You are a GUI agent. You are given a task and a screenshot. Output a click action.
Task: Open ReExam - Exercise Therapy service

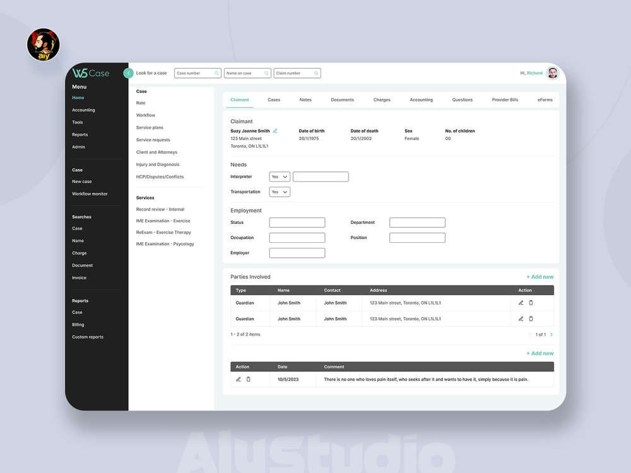click(163, 233)
